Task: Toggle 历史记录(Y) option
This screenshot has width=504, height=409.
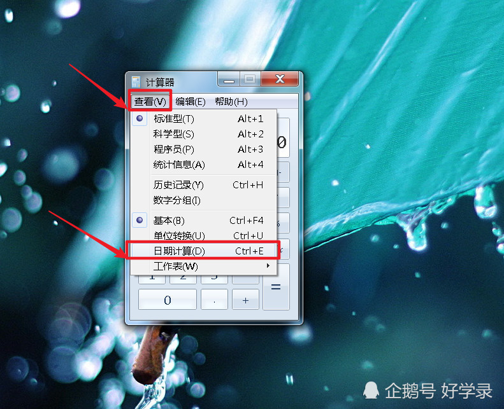Action: pos(204,184)
